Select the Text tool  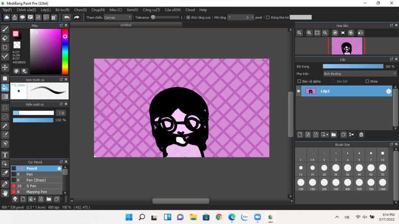click(x=5, y=155)
